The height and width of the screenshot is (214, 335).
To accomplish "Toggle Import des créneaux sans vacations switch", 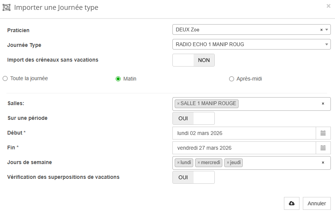I will point(194,60).
